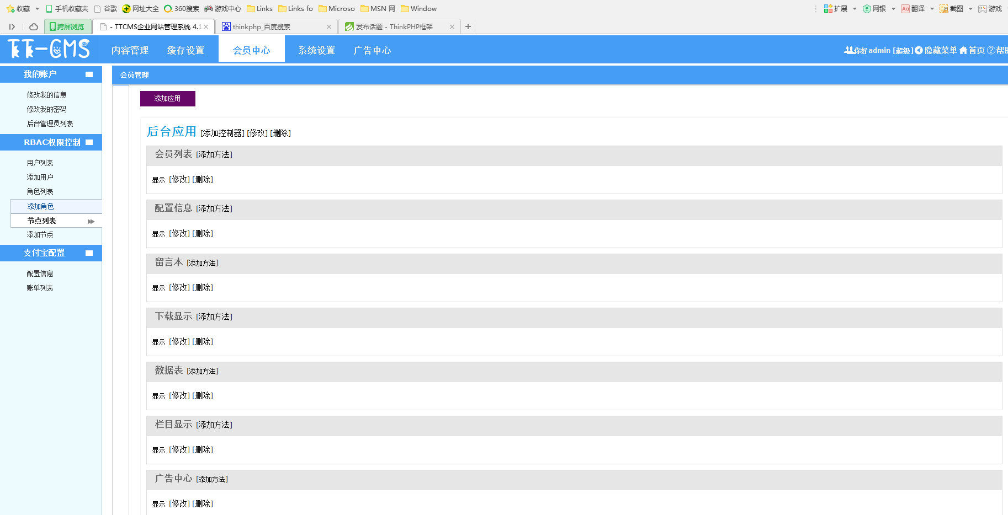Screen dimensions: 1008x515
Task: Open the 收藏 favorites dropdown arrow
Action: (37, 9)
